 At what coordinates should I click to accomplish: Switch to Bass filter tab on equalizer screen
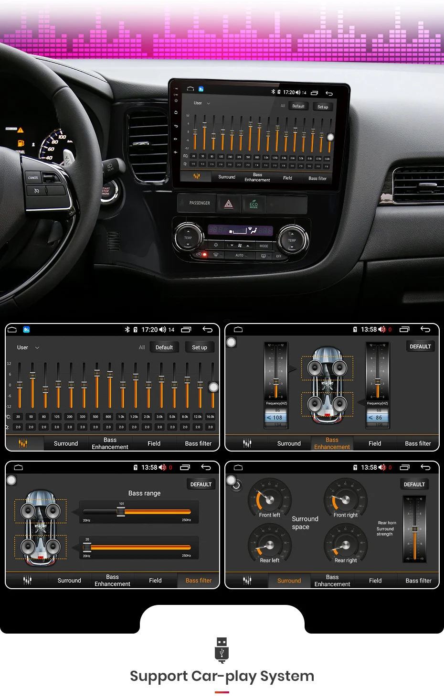(x=198, y=443)
